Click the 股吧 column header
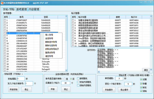 point(118,17)
